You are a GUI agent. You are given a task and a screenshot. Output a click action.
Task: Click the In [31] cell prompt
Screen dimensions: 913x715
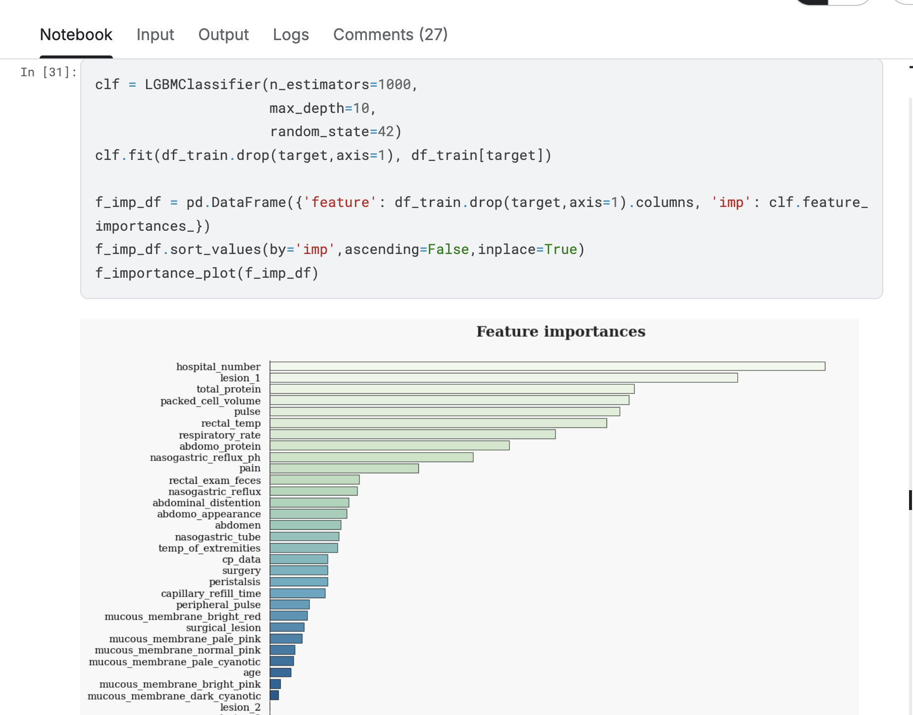point(48,72)
